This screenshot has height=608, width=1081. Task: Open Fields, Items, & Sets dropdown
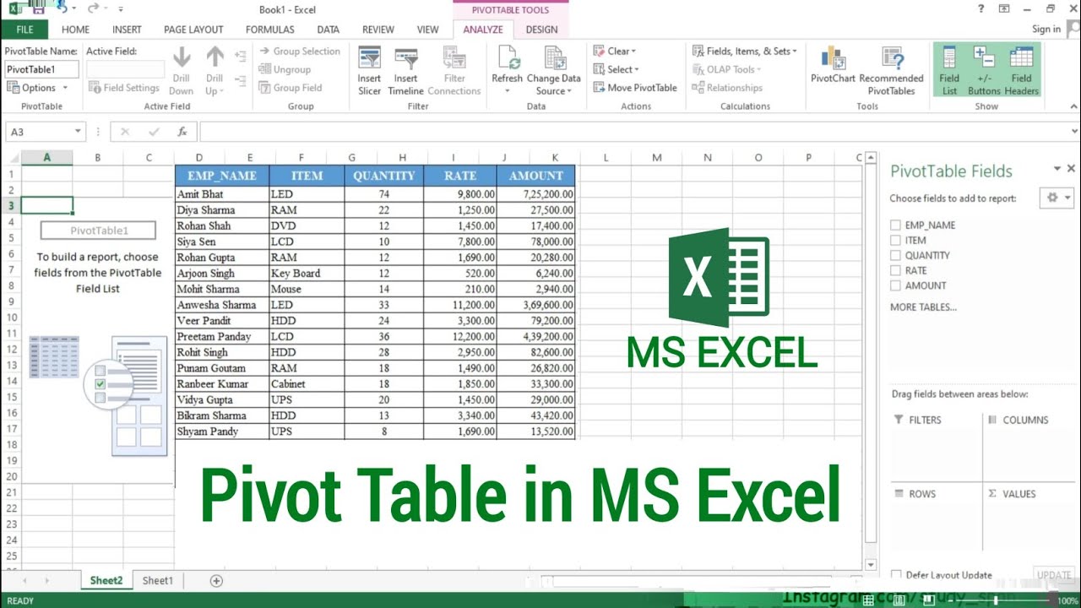795,52
